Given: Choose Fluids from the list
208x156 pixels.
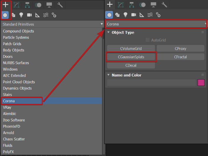Looking at the screenshot, I should 52,145.
